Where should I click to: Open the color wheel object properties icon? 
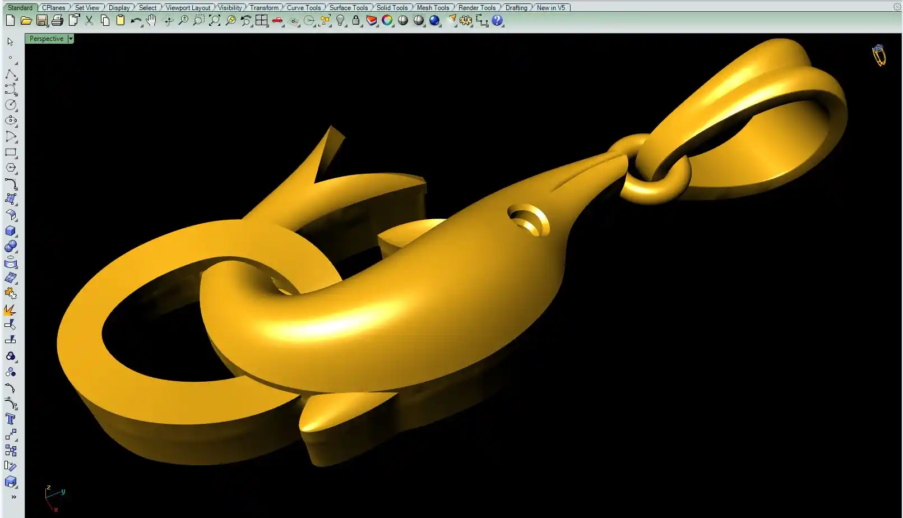(387, 21)
